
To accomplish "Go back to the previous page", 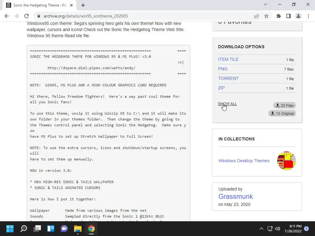I will tap(7, 16).
